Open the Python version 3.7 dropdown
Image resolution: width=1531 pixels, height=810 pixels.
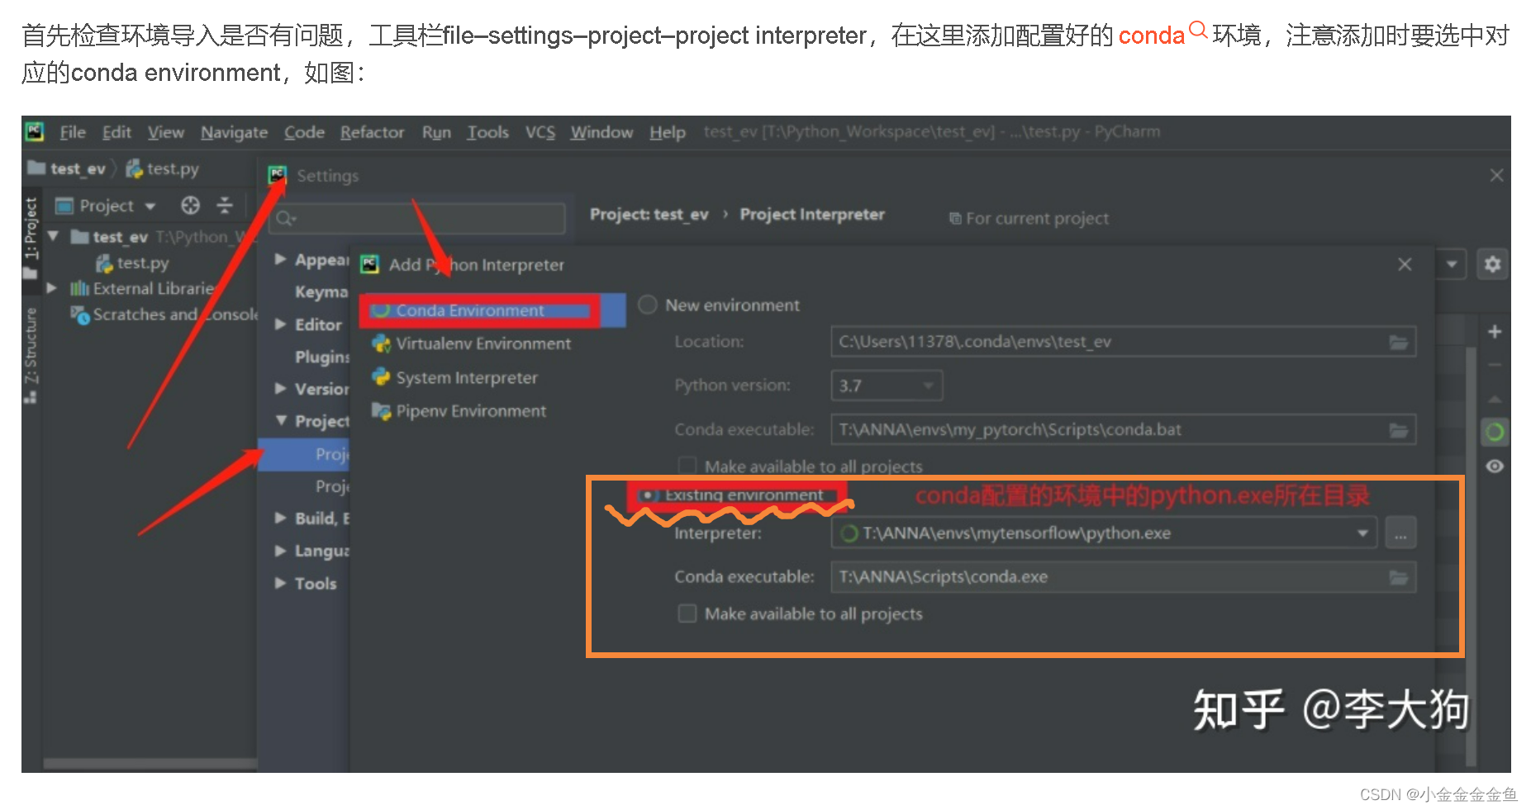pos(887,386)
